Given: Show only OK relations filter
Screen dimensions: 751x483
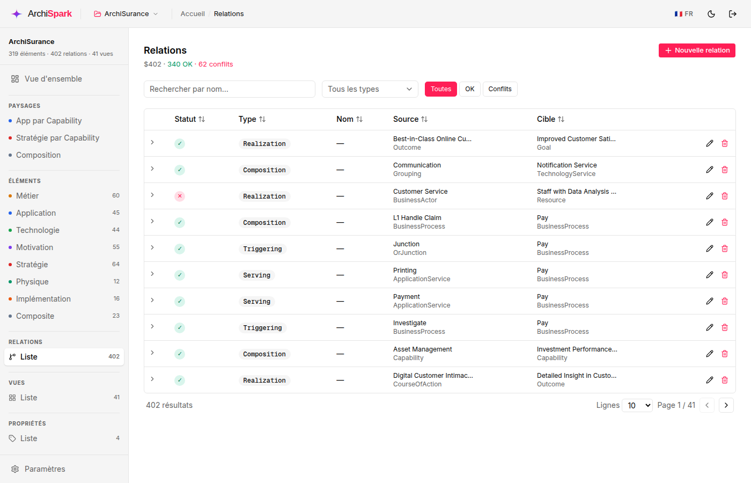Looking at the screenshot, I should (470, 89).
